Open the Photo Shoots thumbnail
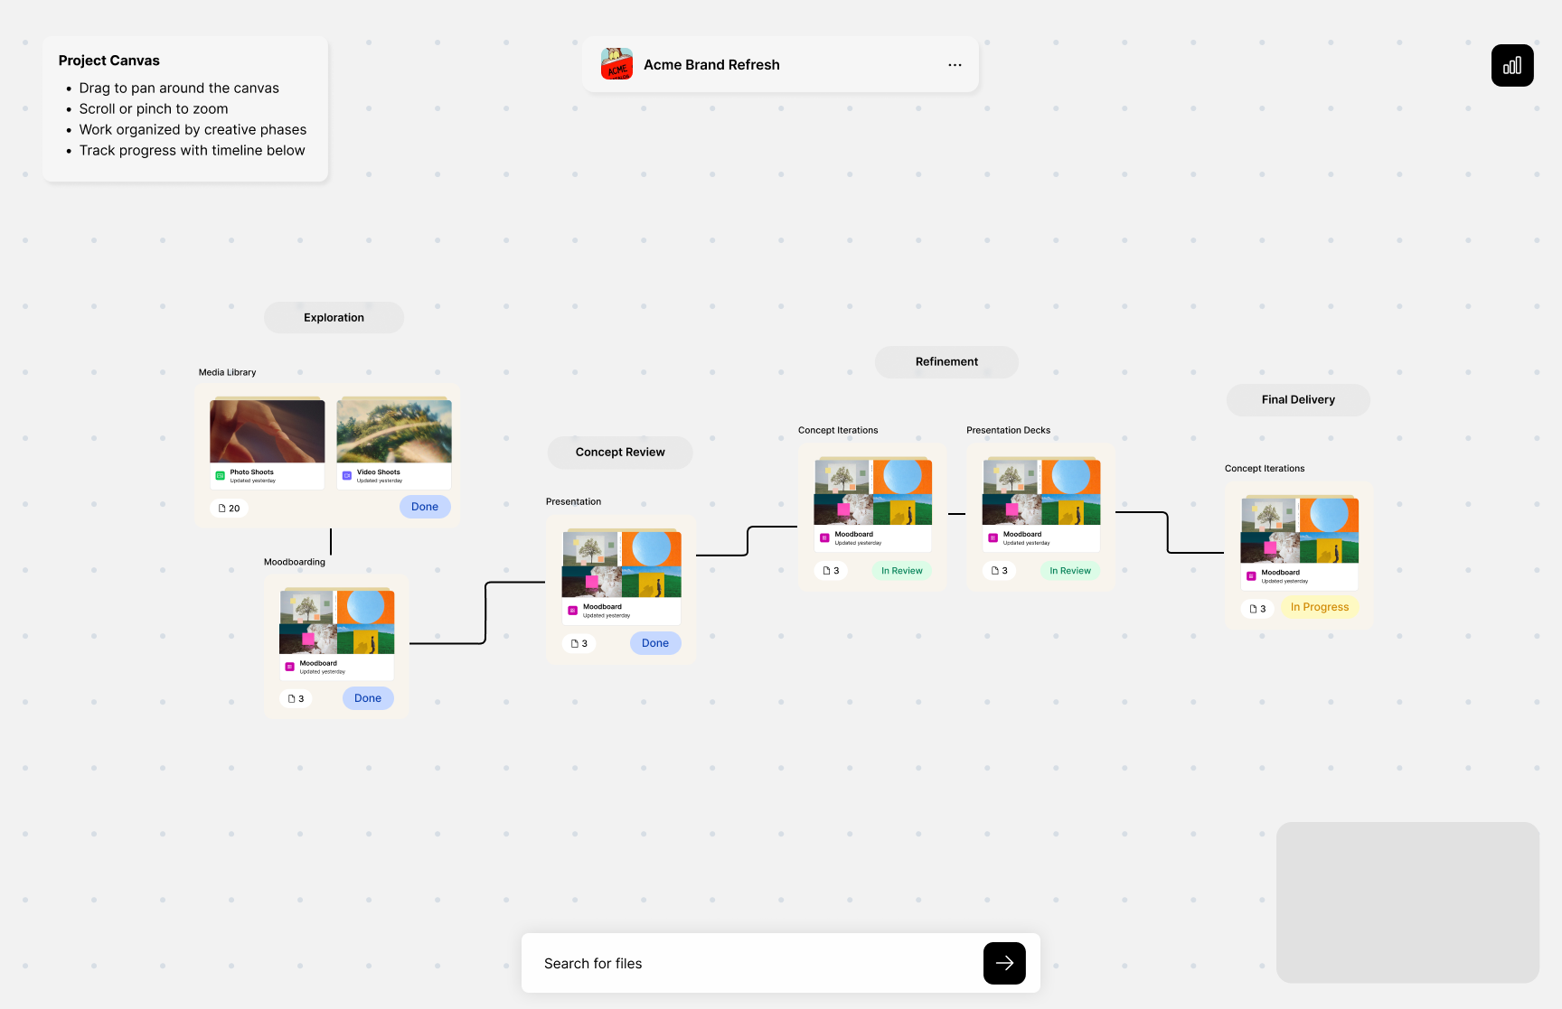 pyautogui.click(x=268, y=431)
